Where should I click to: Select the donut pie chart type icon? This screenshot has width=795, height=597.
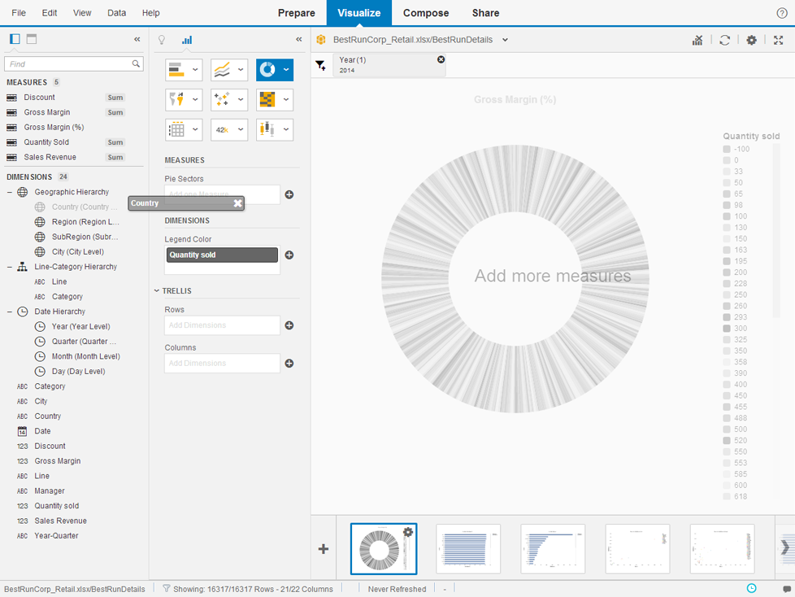coord(267,70)
